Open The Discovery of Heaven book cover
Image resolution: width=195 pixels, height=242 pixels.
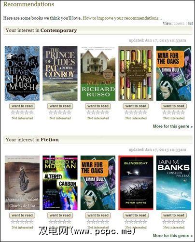[x=22, y=73]
